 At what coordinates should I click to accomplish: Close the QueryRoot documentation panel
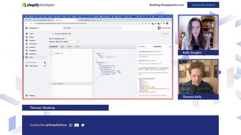[170, 46]
